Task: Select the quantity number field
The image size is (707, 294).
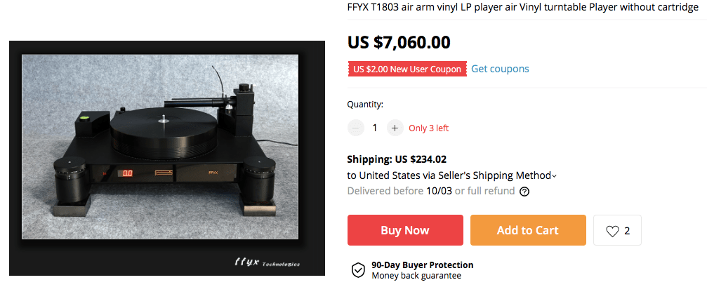Action: pyautogui.click(x=375, y=128)
